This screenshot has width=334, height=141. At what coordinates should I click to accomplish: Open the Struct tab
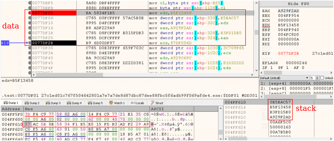[157, 103]
